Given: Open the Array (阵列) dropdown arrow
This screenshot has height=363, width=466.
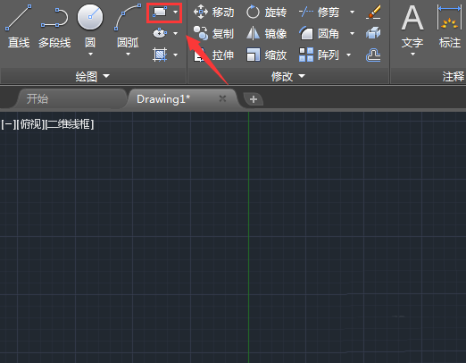Looking at the screenshot, I should point(348,55).
